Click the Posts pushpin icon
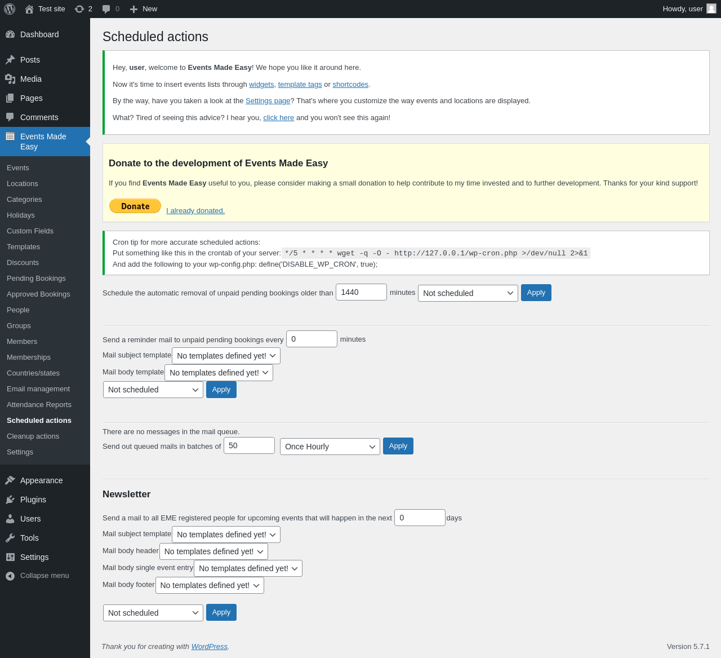Screen dimensions: 721x658 10,60
